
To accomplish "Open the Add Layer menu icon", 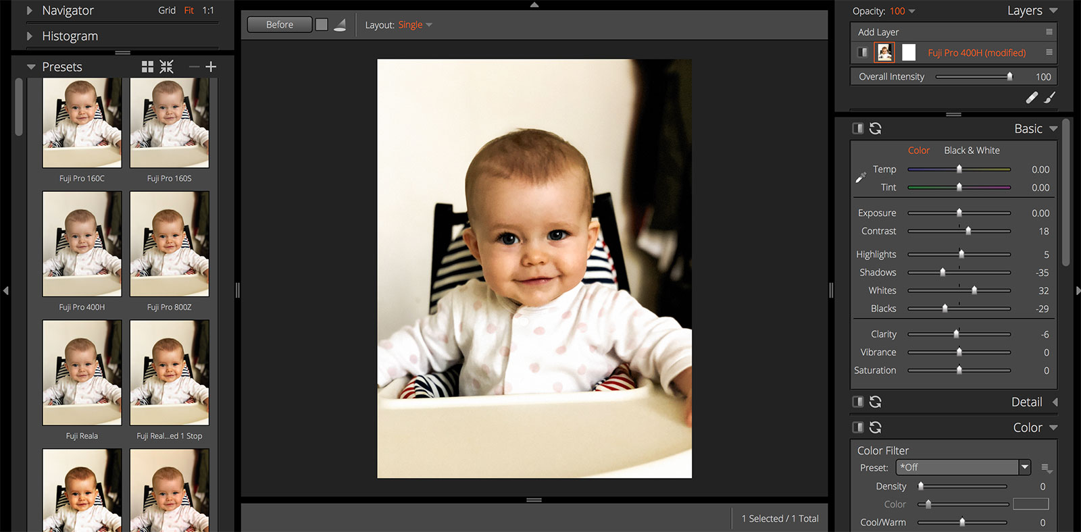I will 1049,32.
